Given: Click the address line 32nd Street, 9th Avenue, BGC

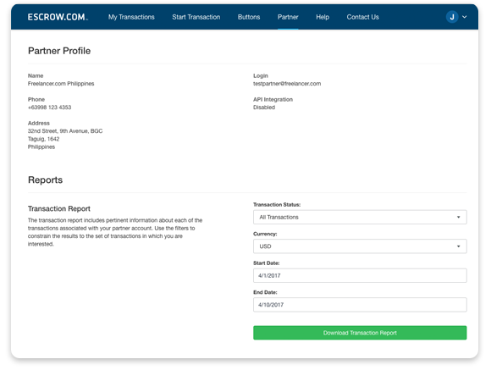Looking at the screenshot, I should 65,131.
